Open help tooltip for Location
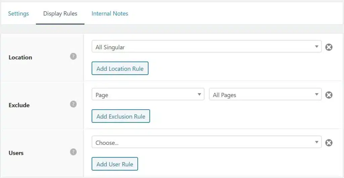 click(73, 56)
